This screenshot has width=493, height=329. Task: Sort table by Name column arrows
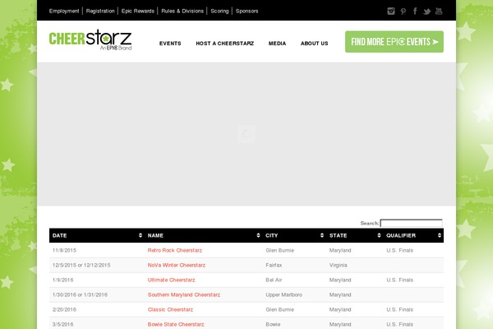pyautogui.click(x=258, y=235)
